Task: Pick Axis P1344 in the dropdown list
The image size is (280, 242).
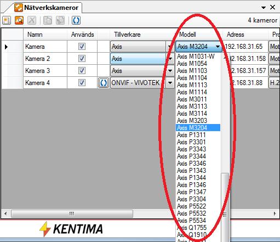Action: [x=198, y=178]
